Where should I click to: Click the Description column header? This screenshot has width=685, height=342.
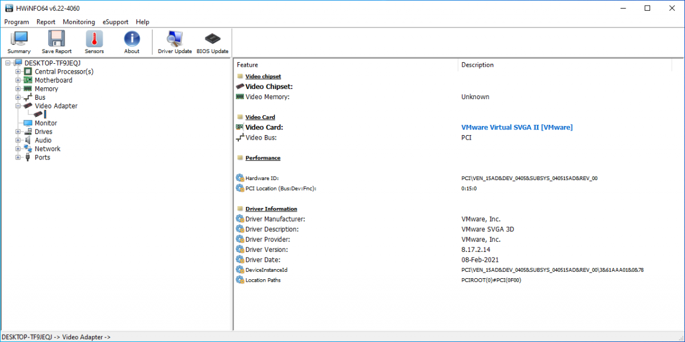coord(477,65)
